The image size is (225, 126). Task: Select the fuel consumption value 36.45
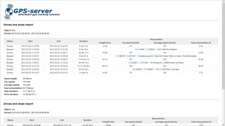201,66
